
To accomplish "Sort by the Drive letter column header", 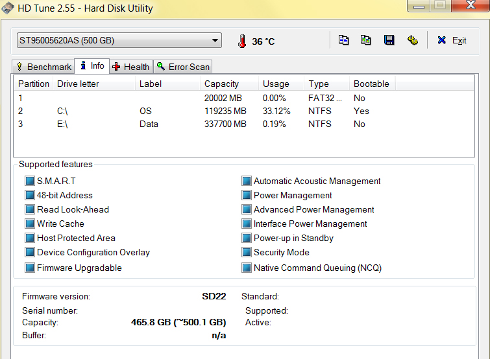I will pyautogui.click(x=93, y=84).
